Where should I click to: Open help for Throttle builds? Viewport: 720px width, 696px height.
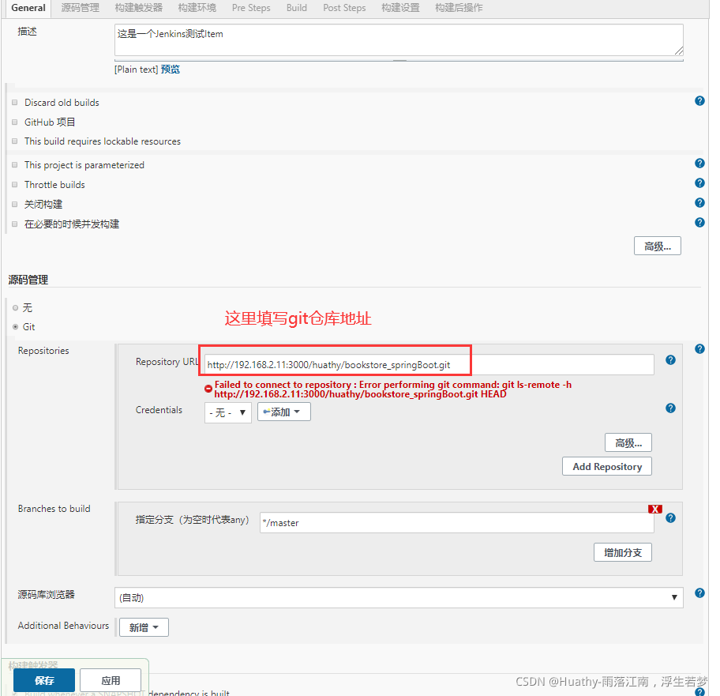[x=699, y=182]
